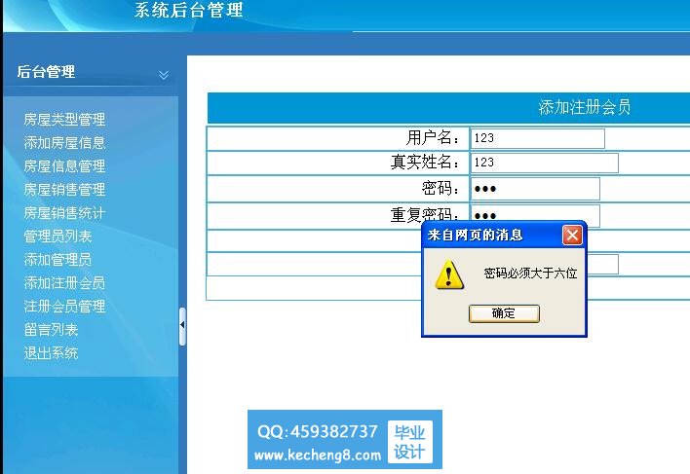Click the 重复密码 password field

535,214
